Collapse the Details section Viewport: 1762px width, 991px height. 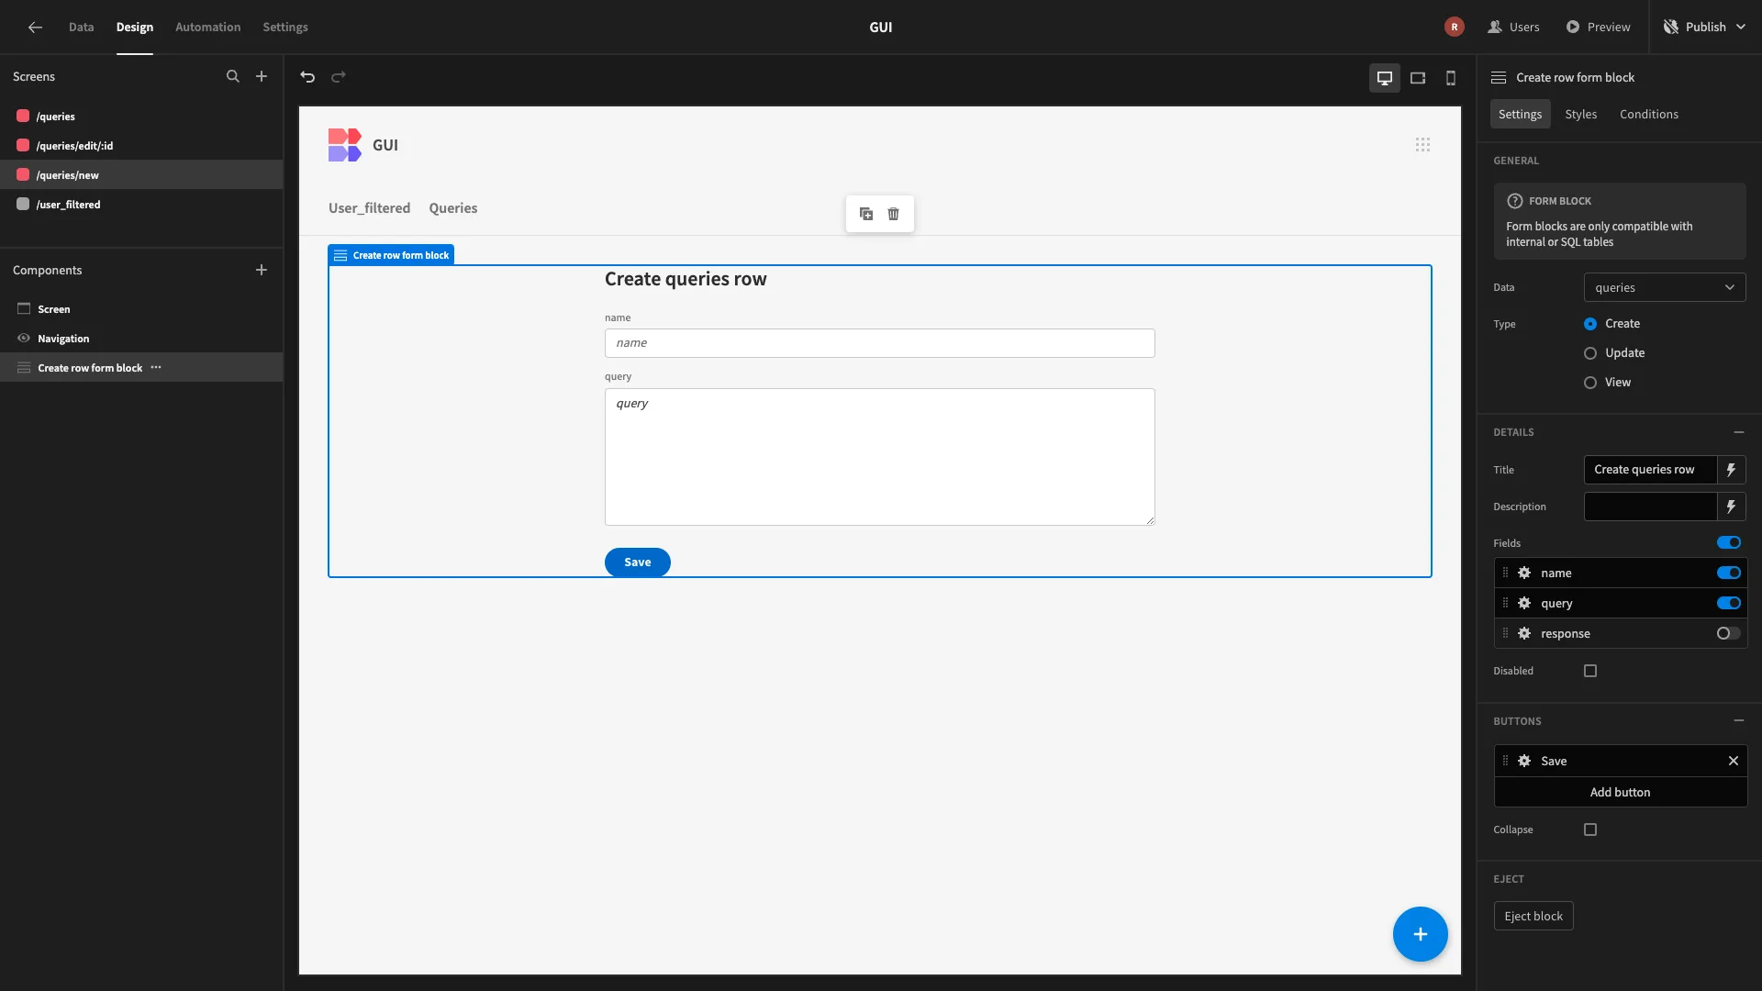[x=1738, y=432]
